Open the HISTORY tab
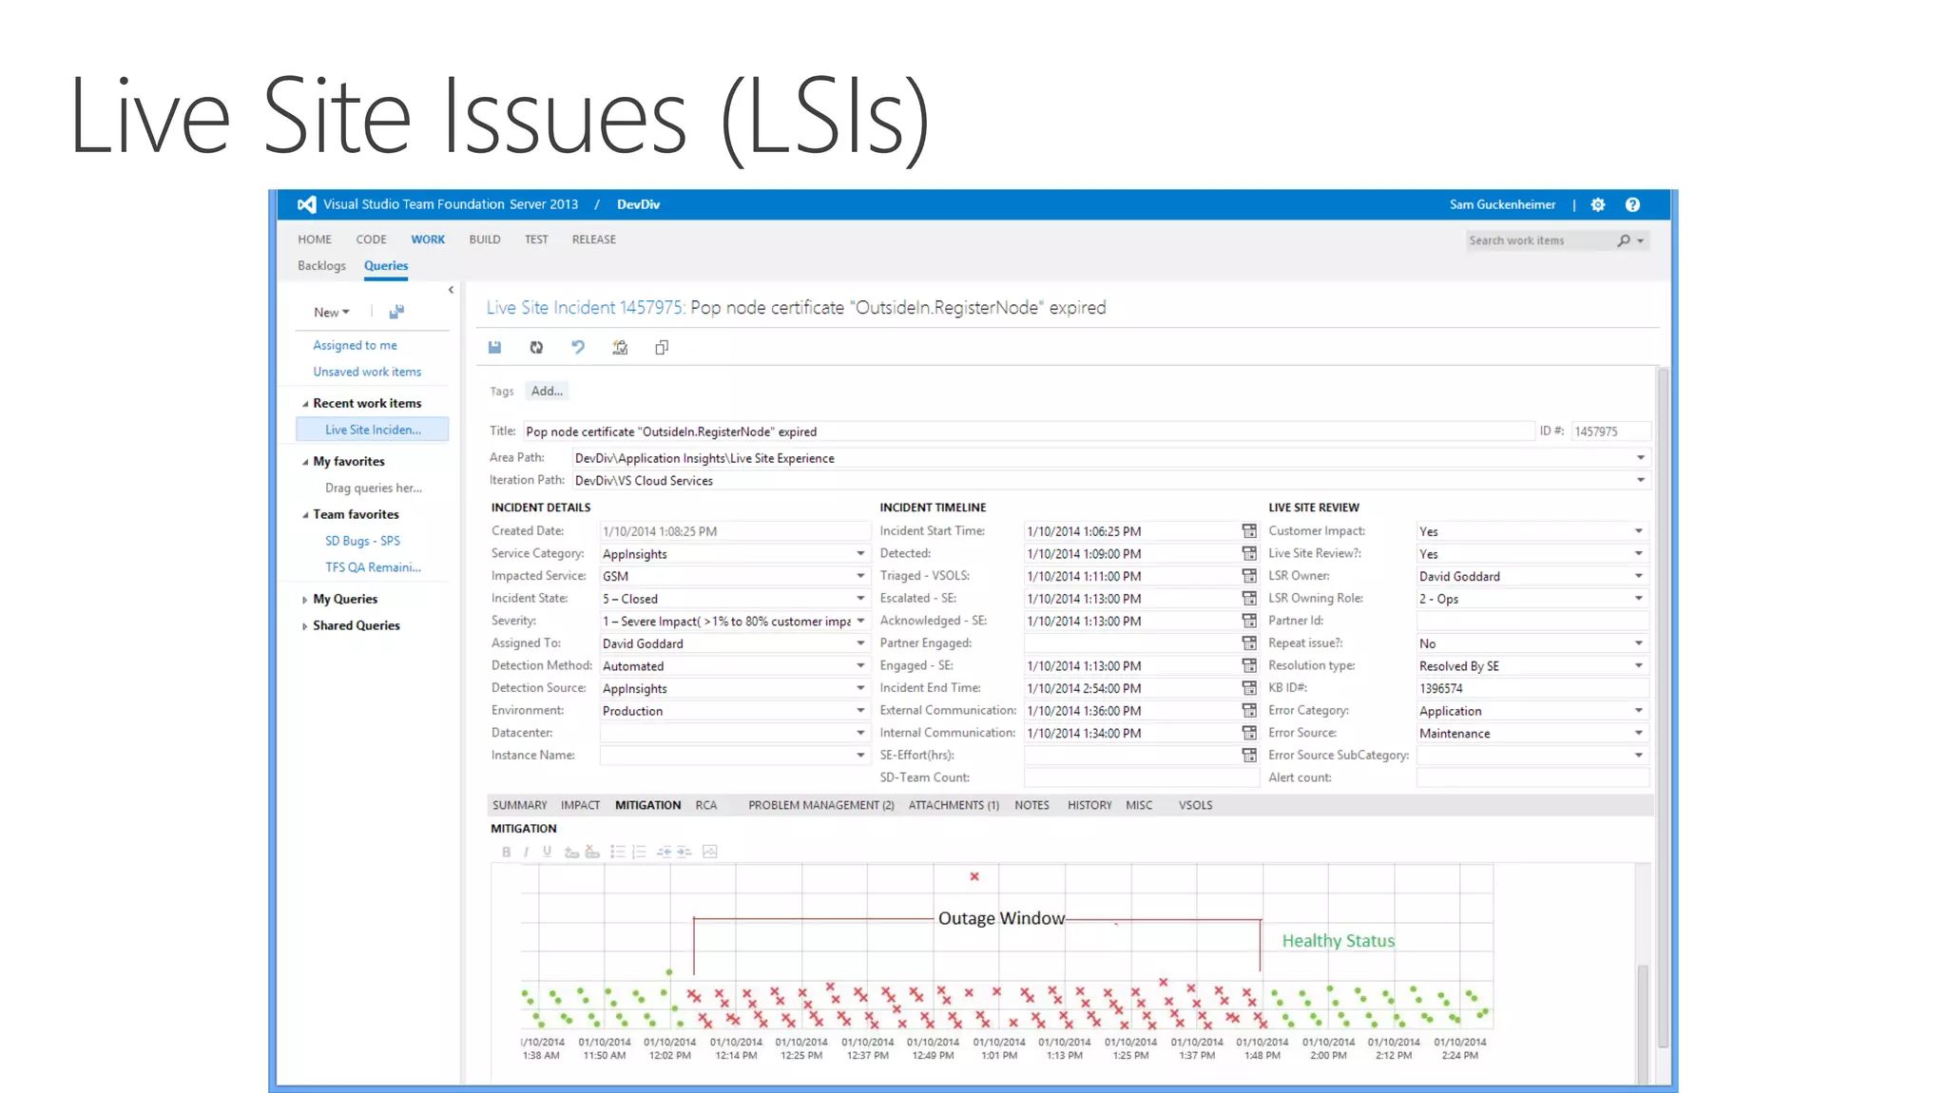This screenshot has width=1947, height=1093. pos(1089,805)
